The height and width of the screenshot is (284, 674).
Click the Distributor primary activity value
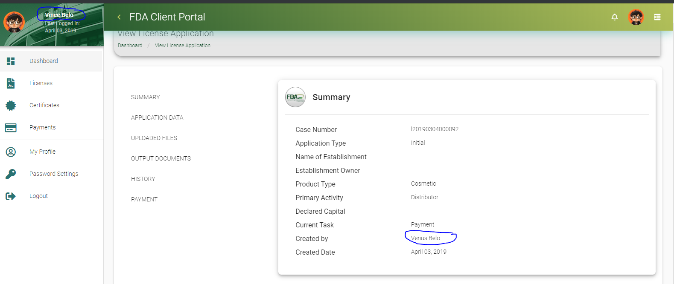425,197
